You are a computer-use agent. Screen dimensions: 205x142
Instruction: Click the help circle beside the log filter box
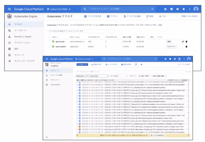point(189,72)
